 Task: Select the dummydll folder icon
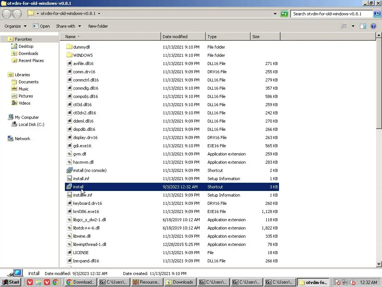click(69, 47)
